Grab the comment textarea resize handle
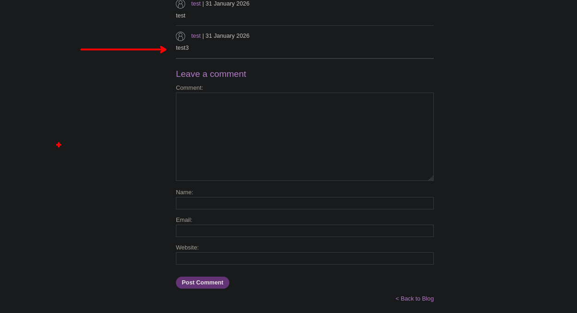577x313 pixels. [431, 178]
